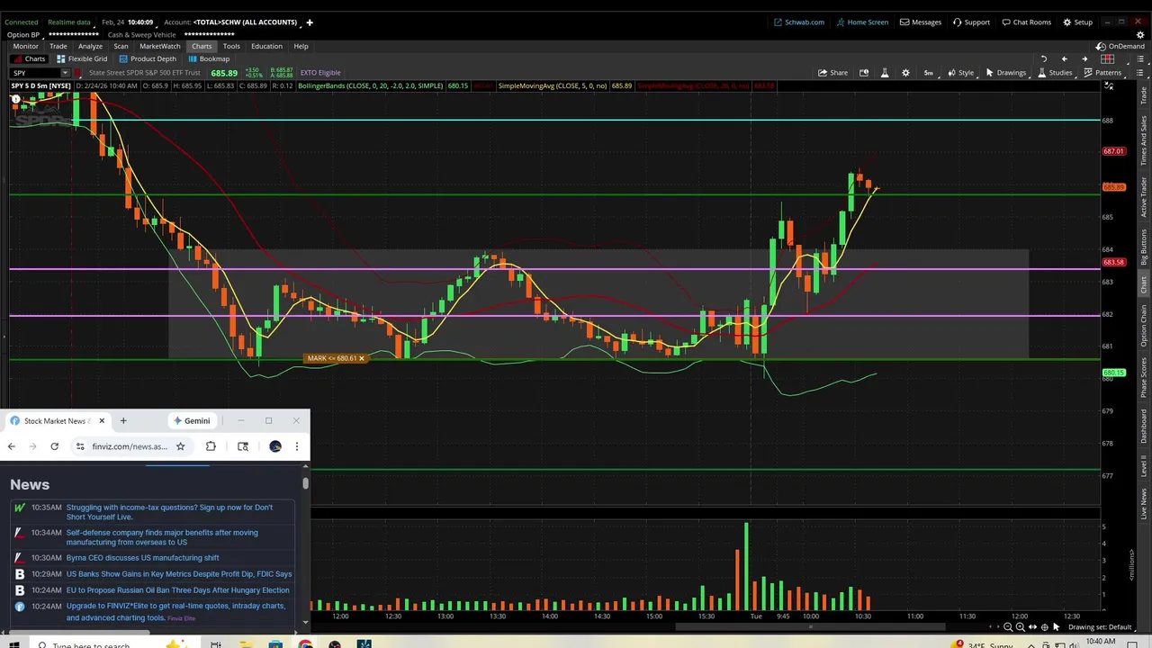Open the Help tab
The height and width of the screenshot is (648, 1152).
click(301, 46)
